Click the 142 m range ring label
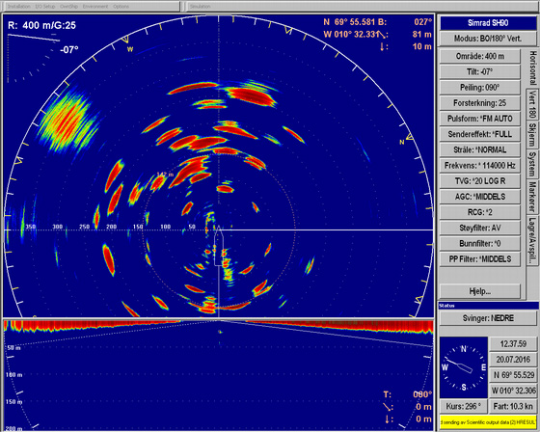The height and width of the screenshot is (432, 540). [x=166, y=175]
